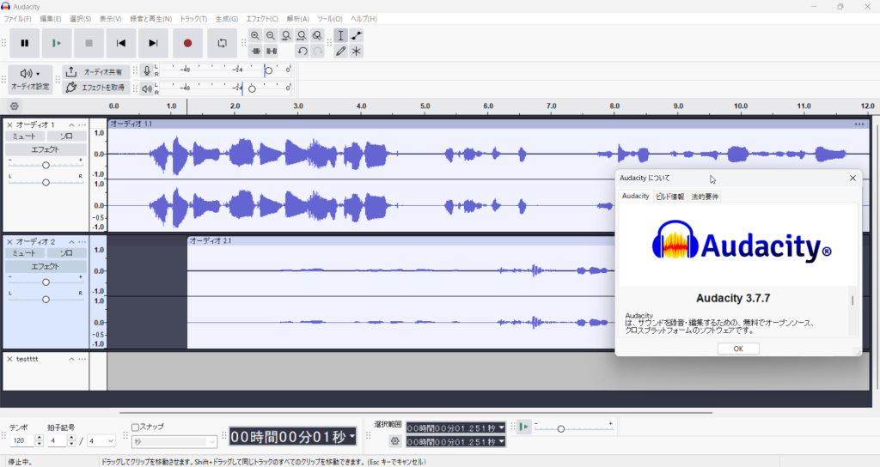Open the 編集(E) menu
The image size is (880, 467).
click(50, 19)
